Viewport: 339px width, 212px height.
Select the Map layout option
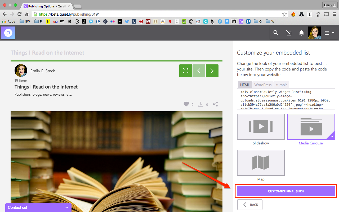(x=261, y=163)
